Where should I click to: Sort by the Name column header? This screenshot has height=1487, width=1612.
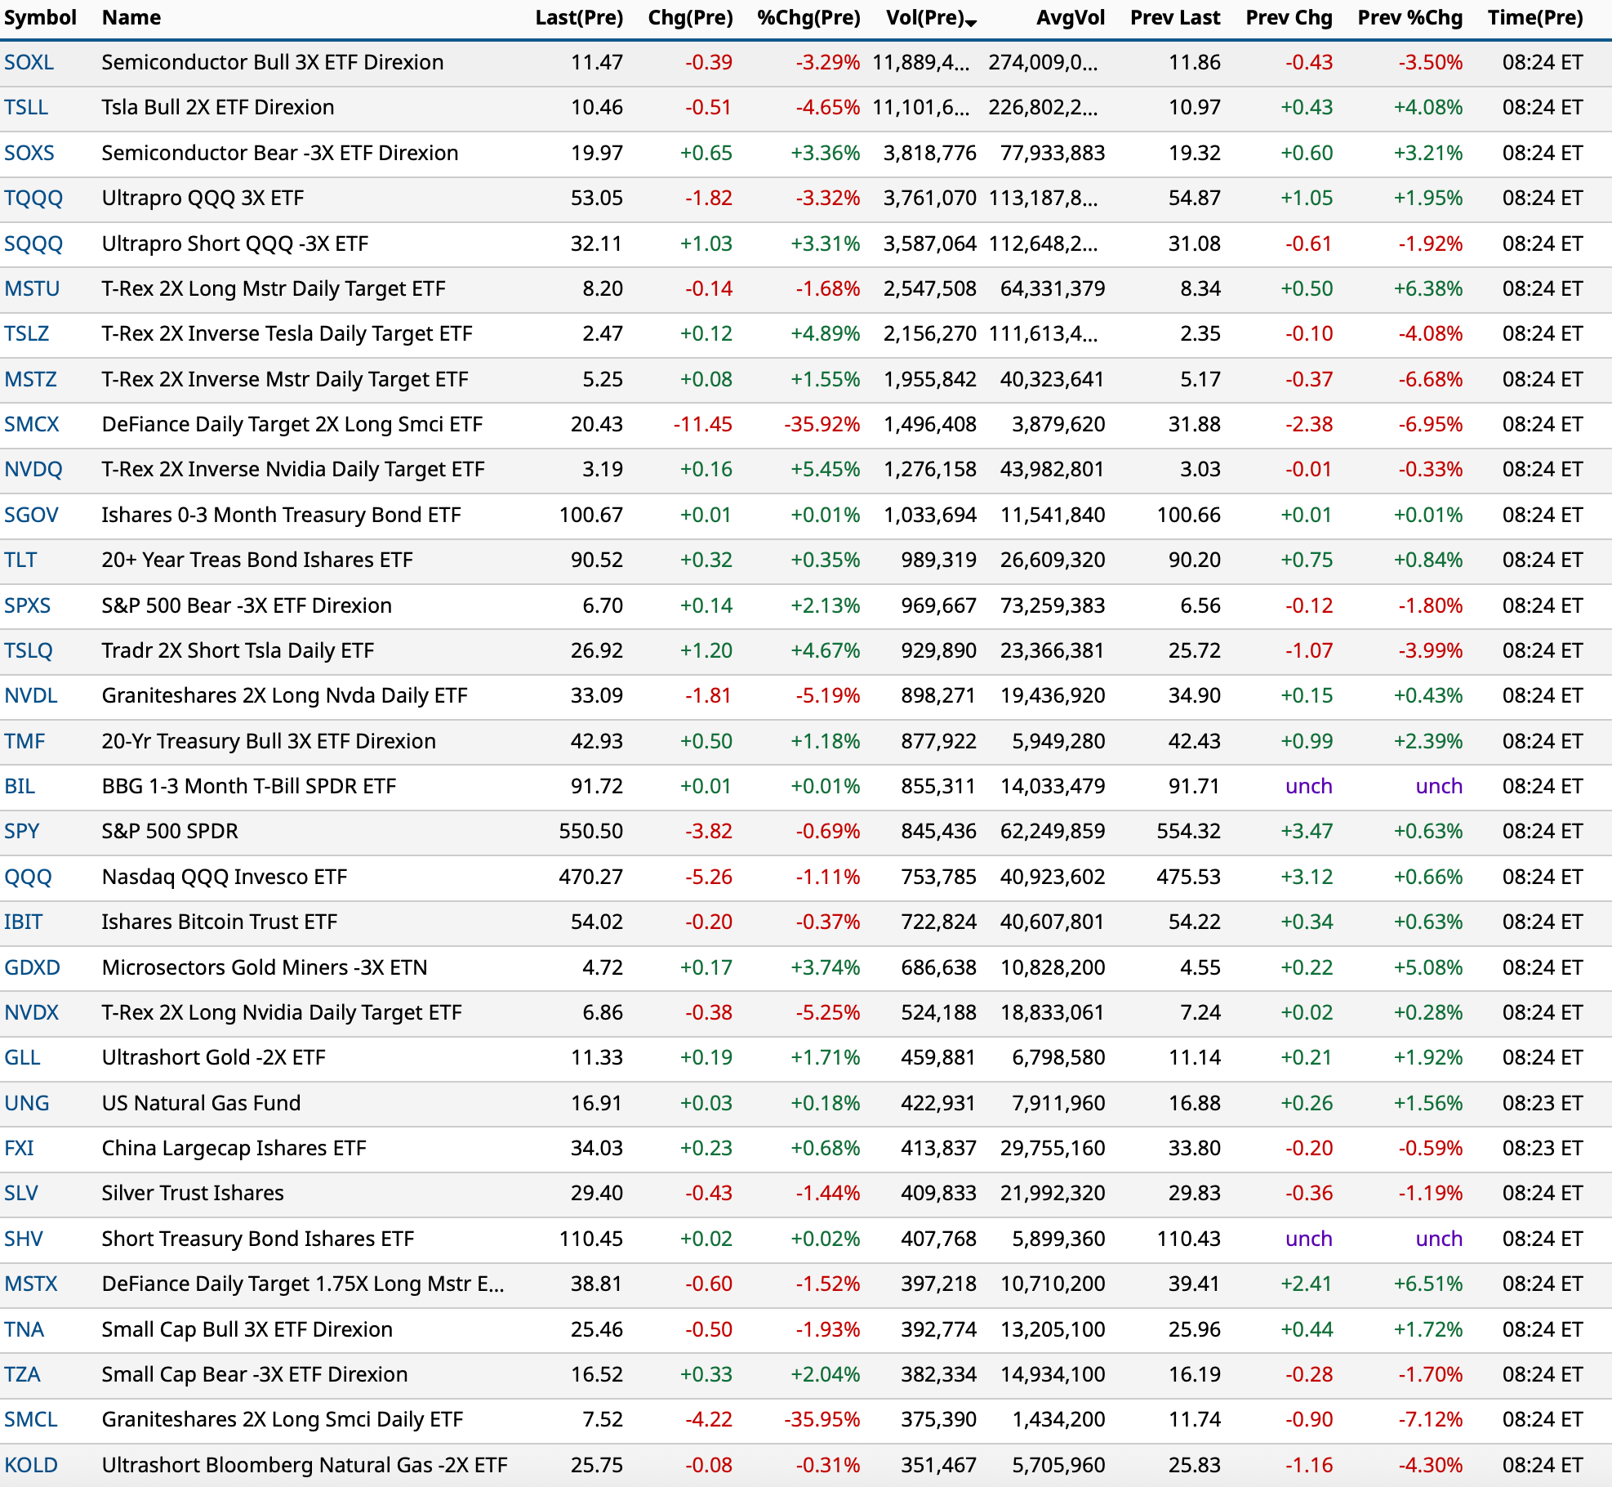[131, 17]
